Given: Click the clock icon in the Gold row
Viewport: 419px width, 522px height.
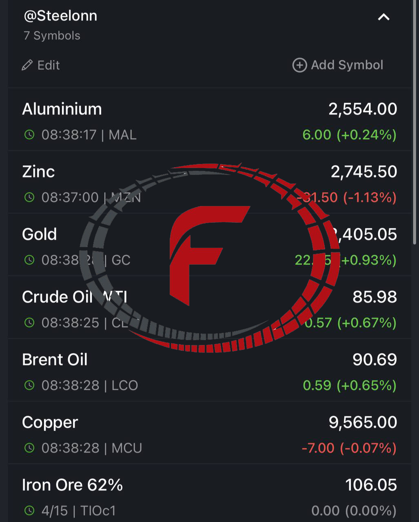Looking at the screenshot, I should click(29, 260).
